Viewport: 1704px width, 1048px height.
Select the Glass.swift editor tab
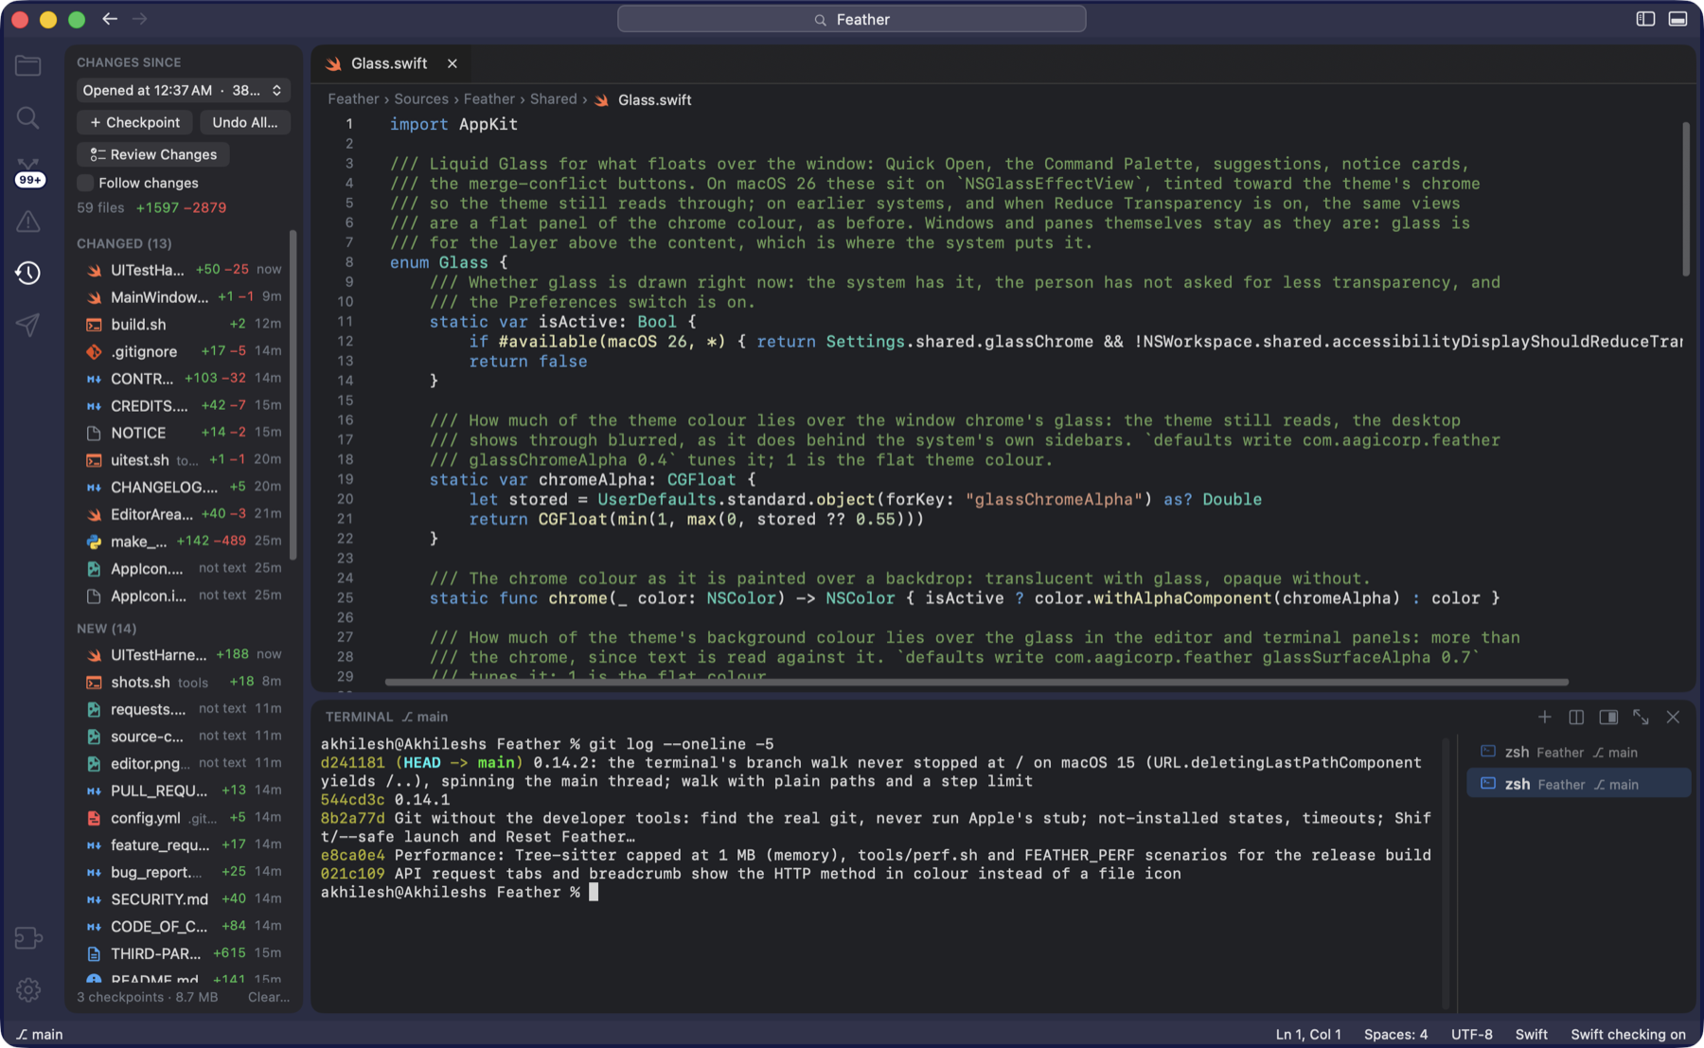tap(389, 63)
